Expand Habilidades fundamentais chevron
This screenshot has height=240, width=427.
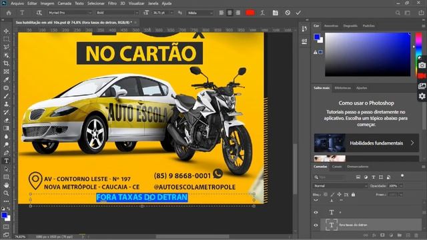412,143
